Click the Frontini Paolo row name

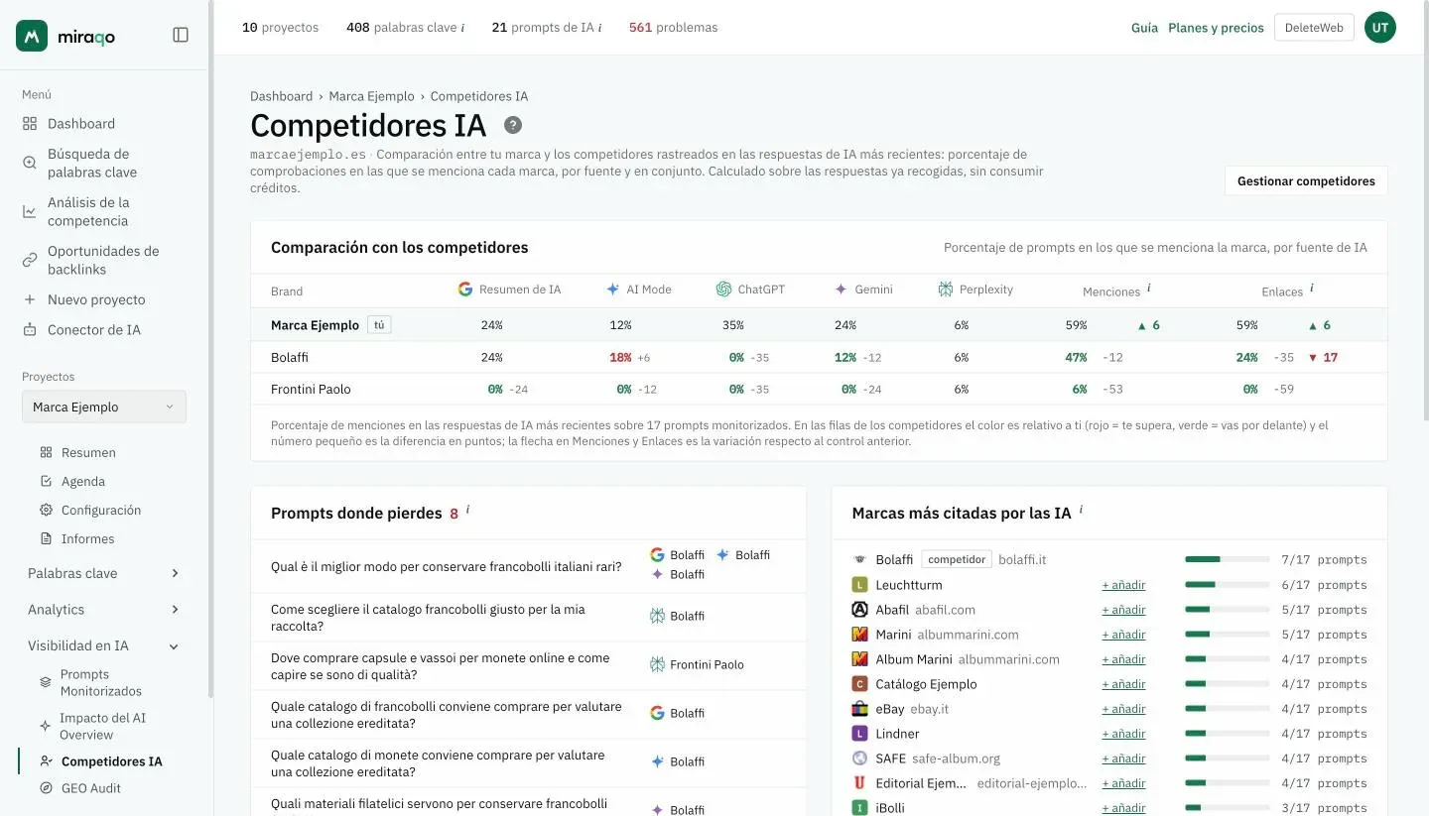click(x=311, y=390)
